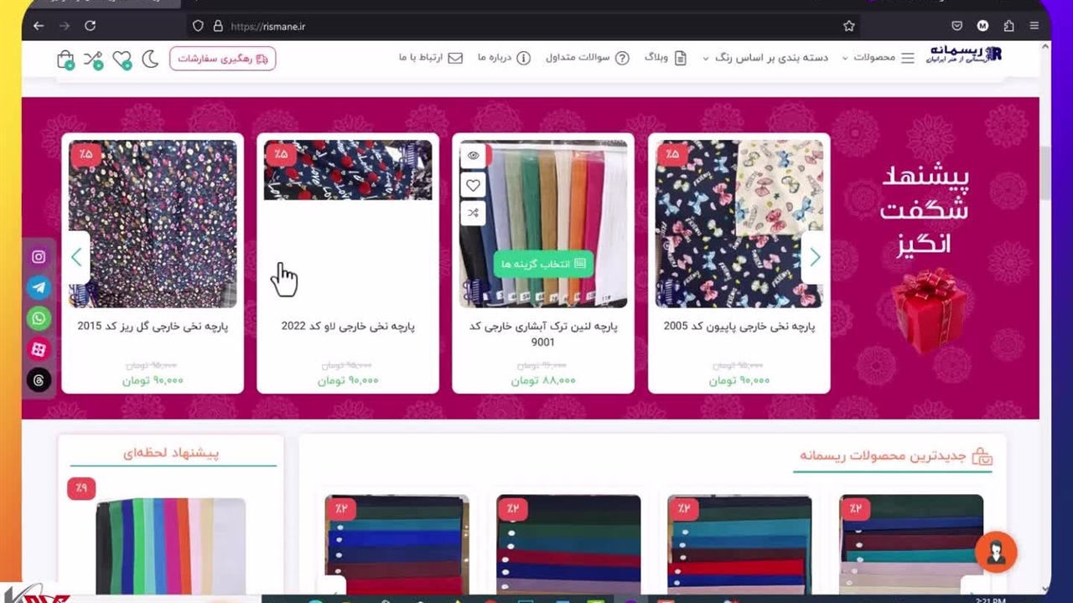
Task: Open WhatsApp from the social sidebar
Action: point(39,318)
